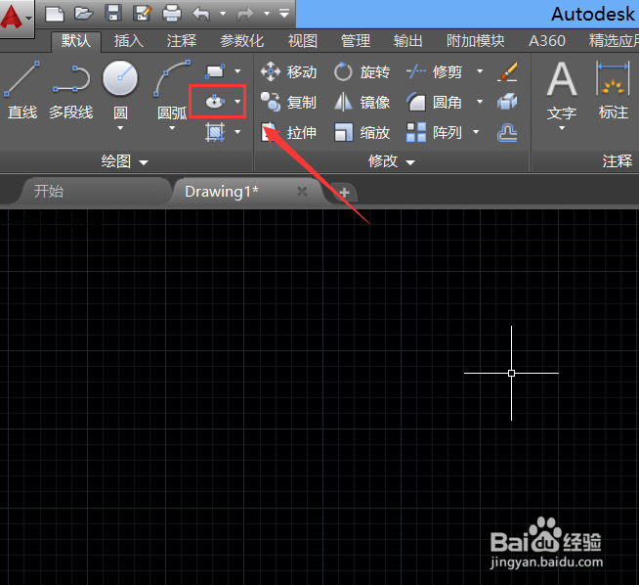Select the 标注 dimension tool
639x585 pixels.
pyautogui.click(x=613, y=91)
